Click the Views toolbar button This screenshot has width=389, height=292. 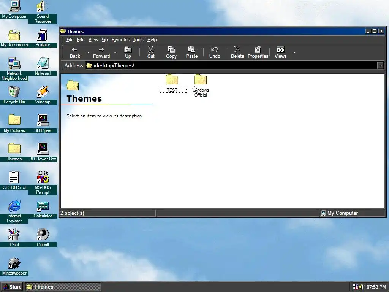(281, 52)
